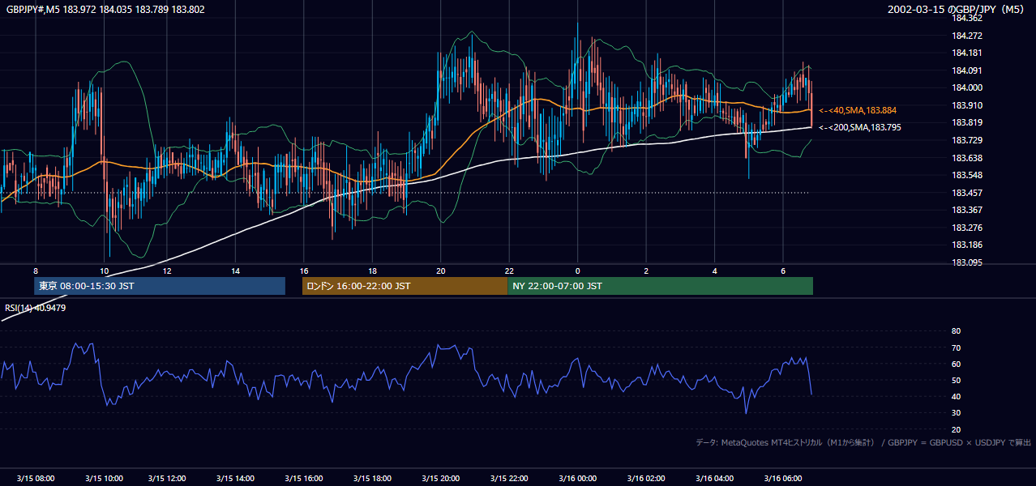Select the 184.362 price axis label
Screen dimensions: 1036x486
(x=967, y=18)
